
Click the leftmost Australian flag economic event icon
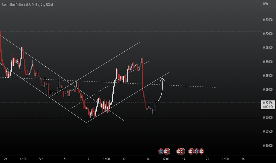pos(161,151)
